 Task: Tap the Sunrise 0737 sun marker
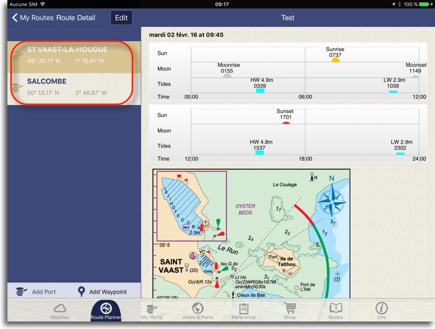pyautogui.click(x=335, y=59)
